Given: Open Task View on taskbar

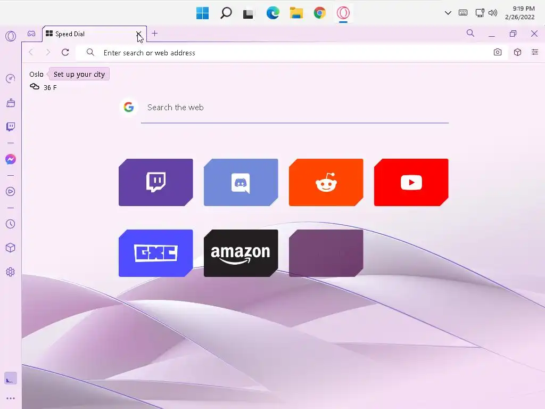Looking at the screenshot, I should [249, 13].
